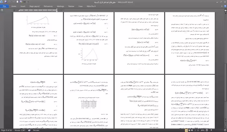
Task: Switch to Full Screen Reading view
Action: pyautogui.click(x=189, y=130)
